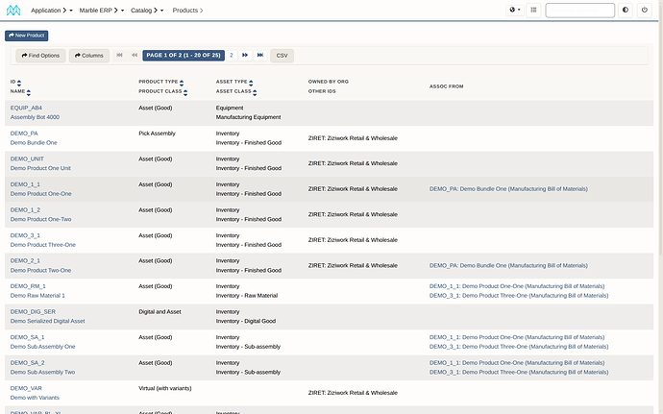
Task: Click the OWNED BY ORG column header
Action: (328, 82)
